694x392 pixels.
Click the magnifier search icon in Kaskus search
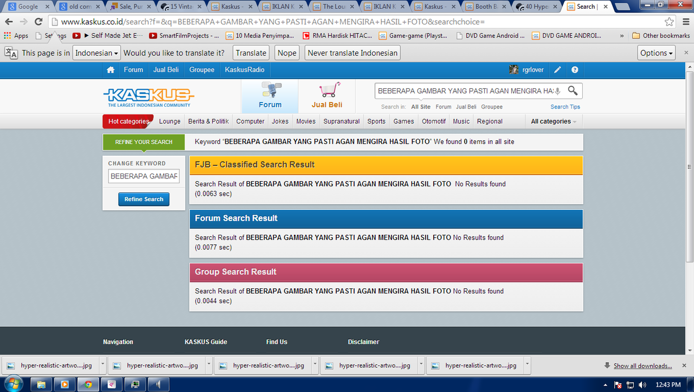573,91
